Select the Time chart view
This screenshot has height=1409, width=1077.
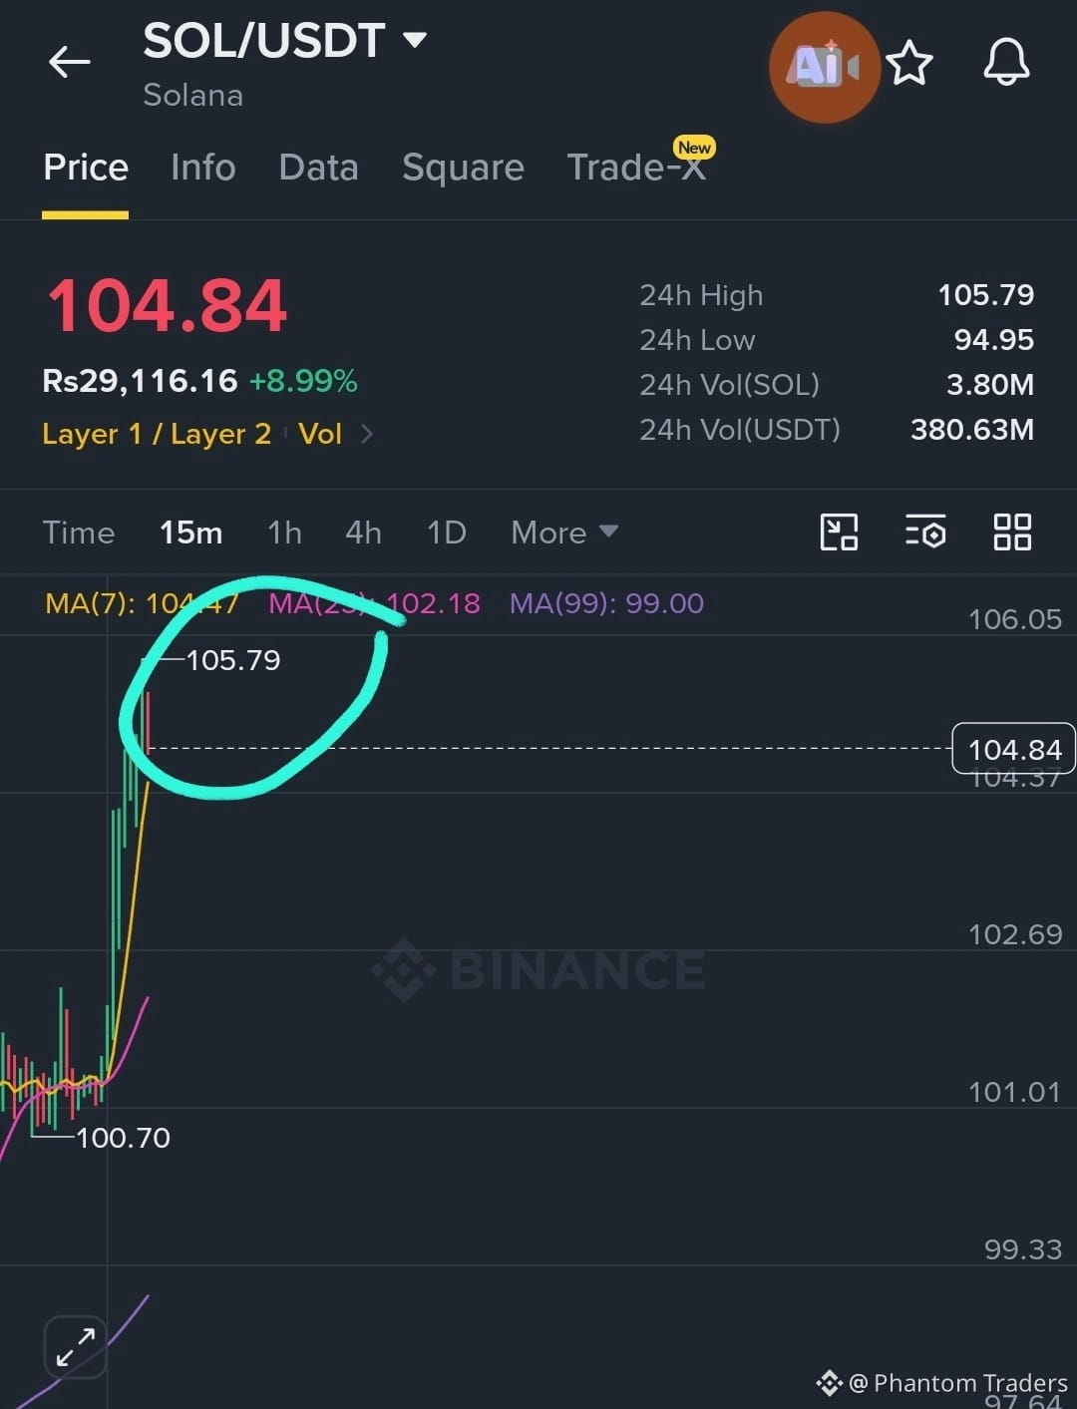point(79,532)
